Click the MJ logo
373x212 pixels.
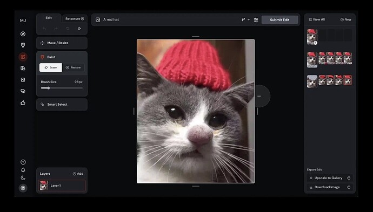(23, 20)
